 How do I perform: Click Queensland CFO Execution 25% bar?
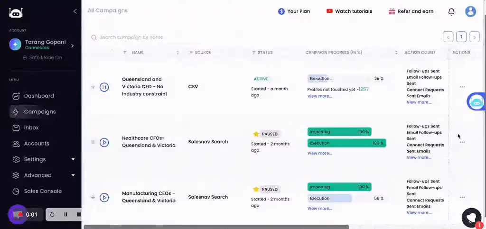point(347,79)
